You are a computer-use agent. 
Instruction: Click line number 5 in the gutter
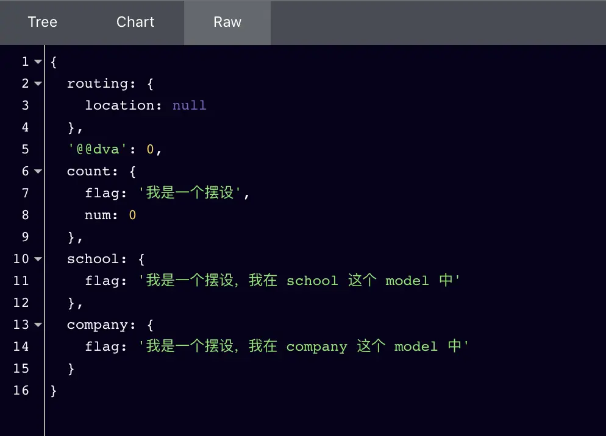click(x=25, y=149)
